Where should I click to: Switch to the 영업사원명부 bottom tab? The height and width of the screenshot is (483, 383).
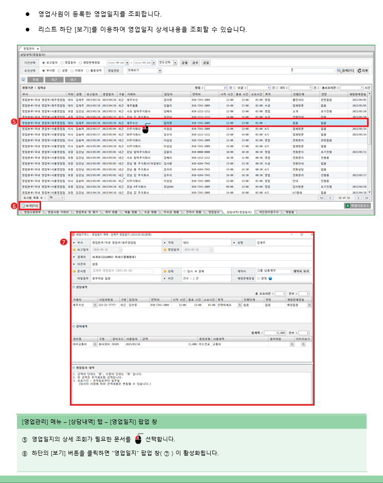[32, 212]
